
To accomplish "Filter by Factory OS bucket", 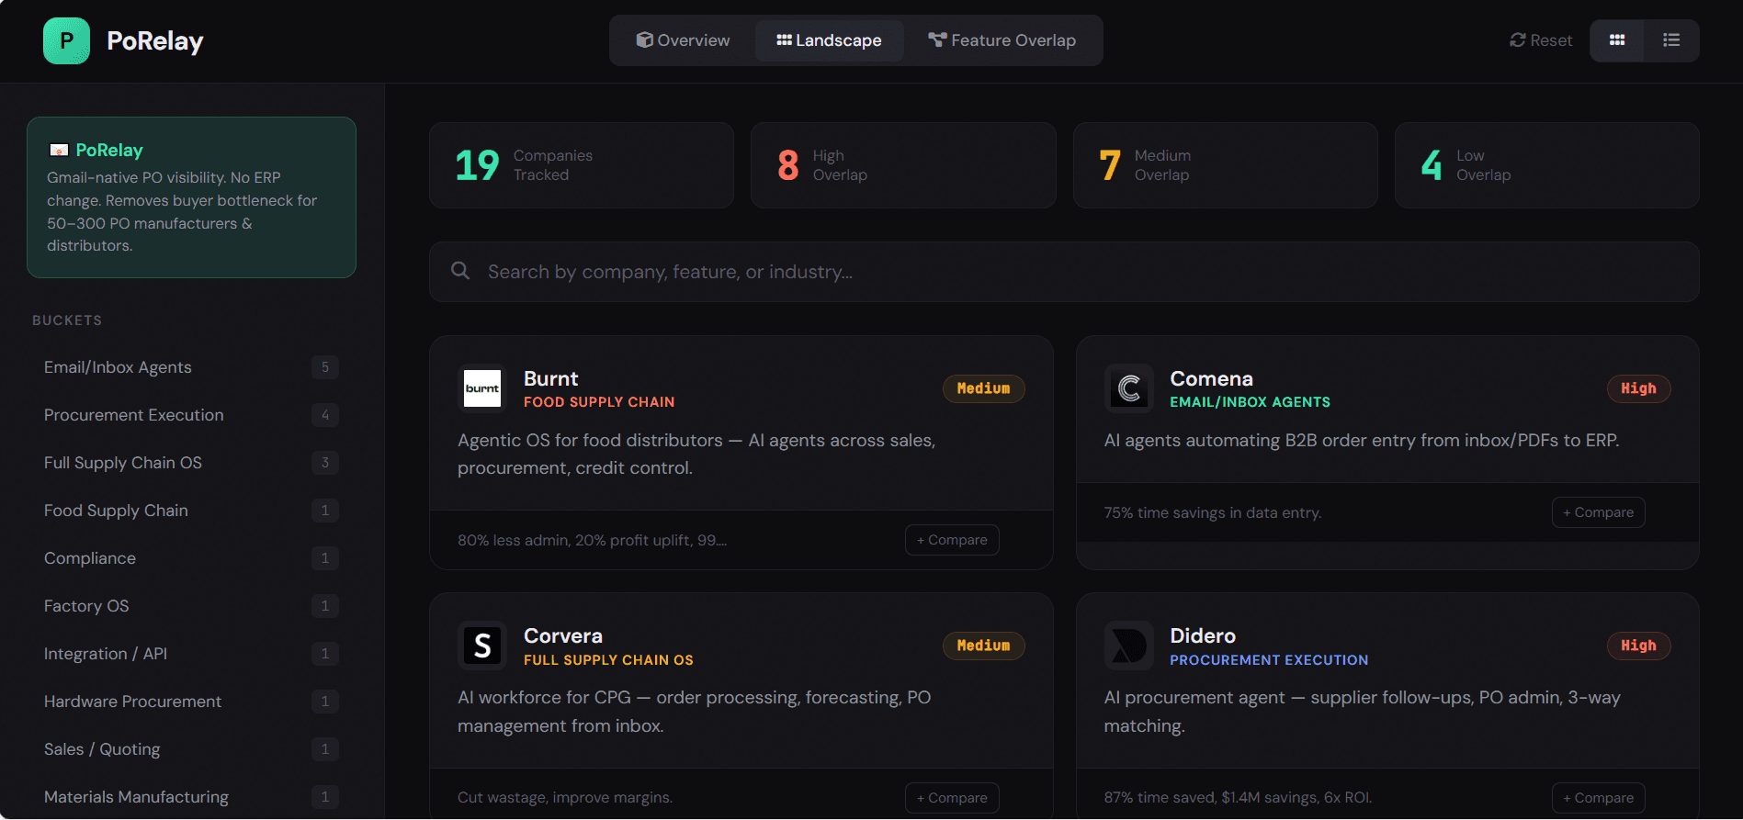I will point(191,606).
